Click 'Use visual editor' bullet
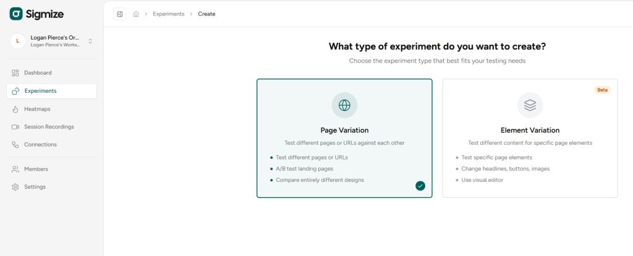 [x=482, y=180]
